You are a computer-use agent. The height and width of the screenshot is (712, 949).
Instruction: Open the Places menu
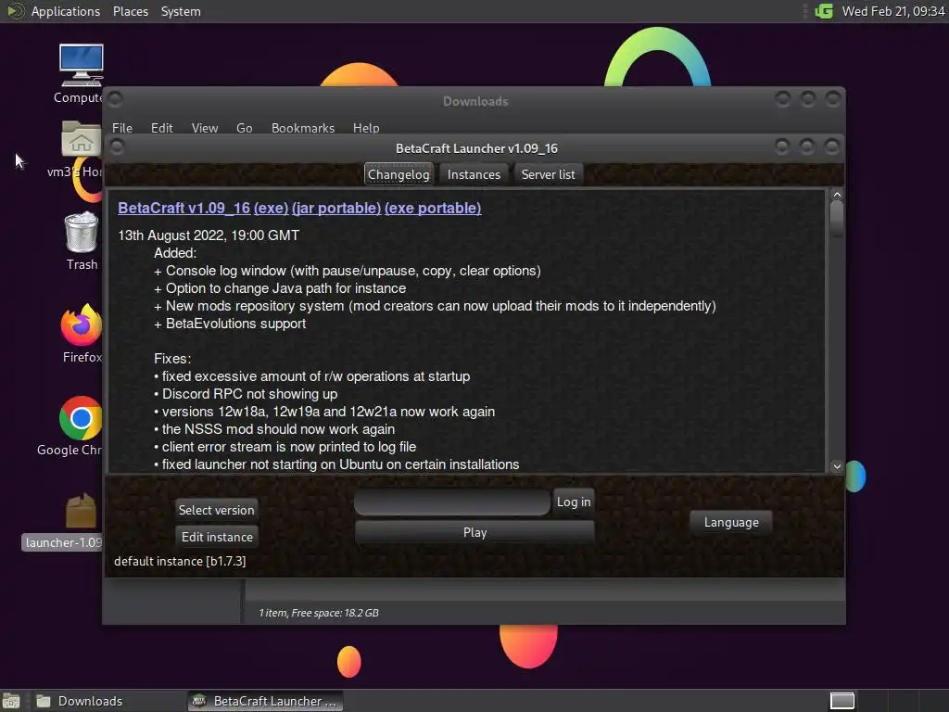[x=130, y=11]
